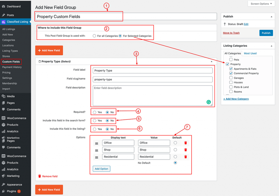279x196 pixels.
Task: Open the Custom Fields submenu item
Action: coord(11,62)
